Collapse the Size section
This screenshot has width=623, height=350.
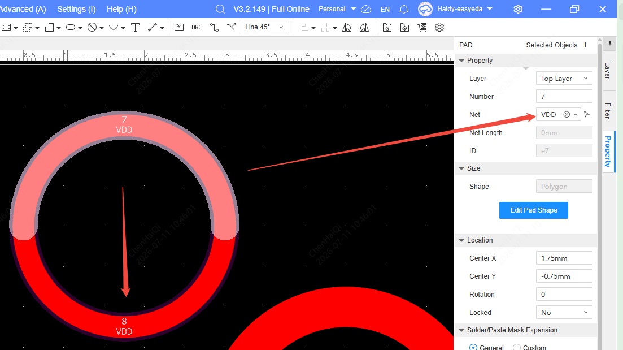pyautogui.click(x=461, y=168)
